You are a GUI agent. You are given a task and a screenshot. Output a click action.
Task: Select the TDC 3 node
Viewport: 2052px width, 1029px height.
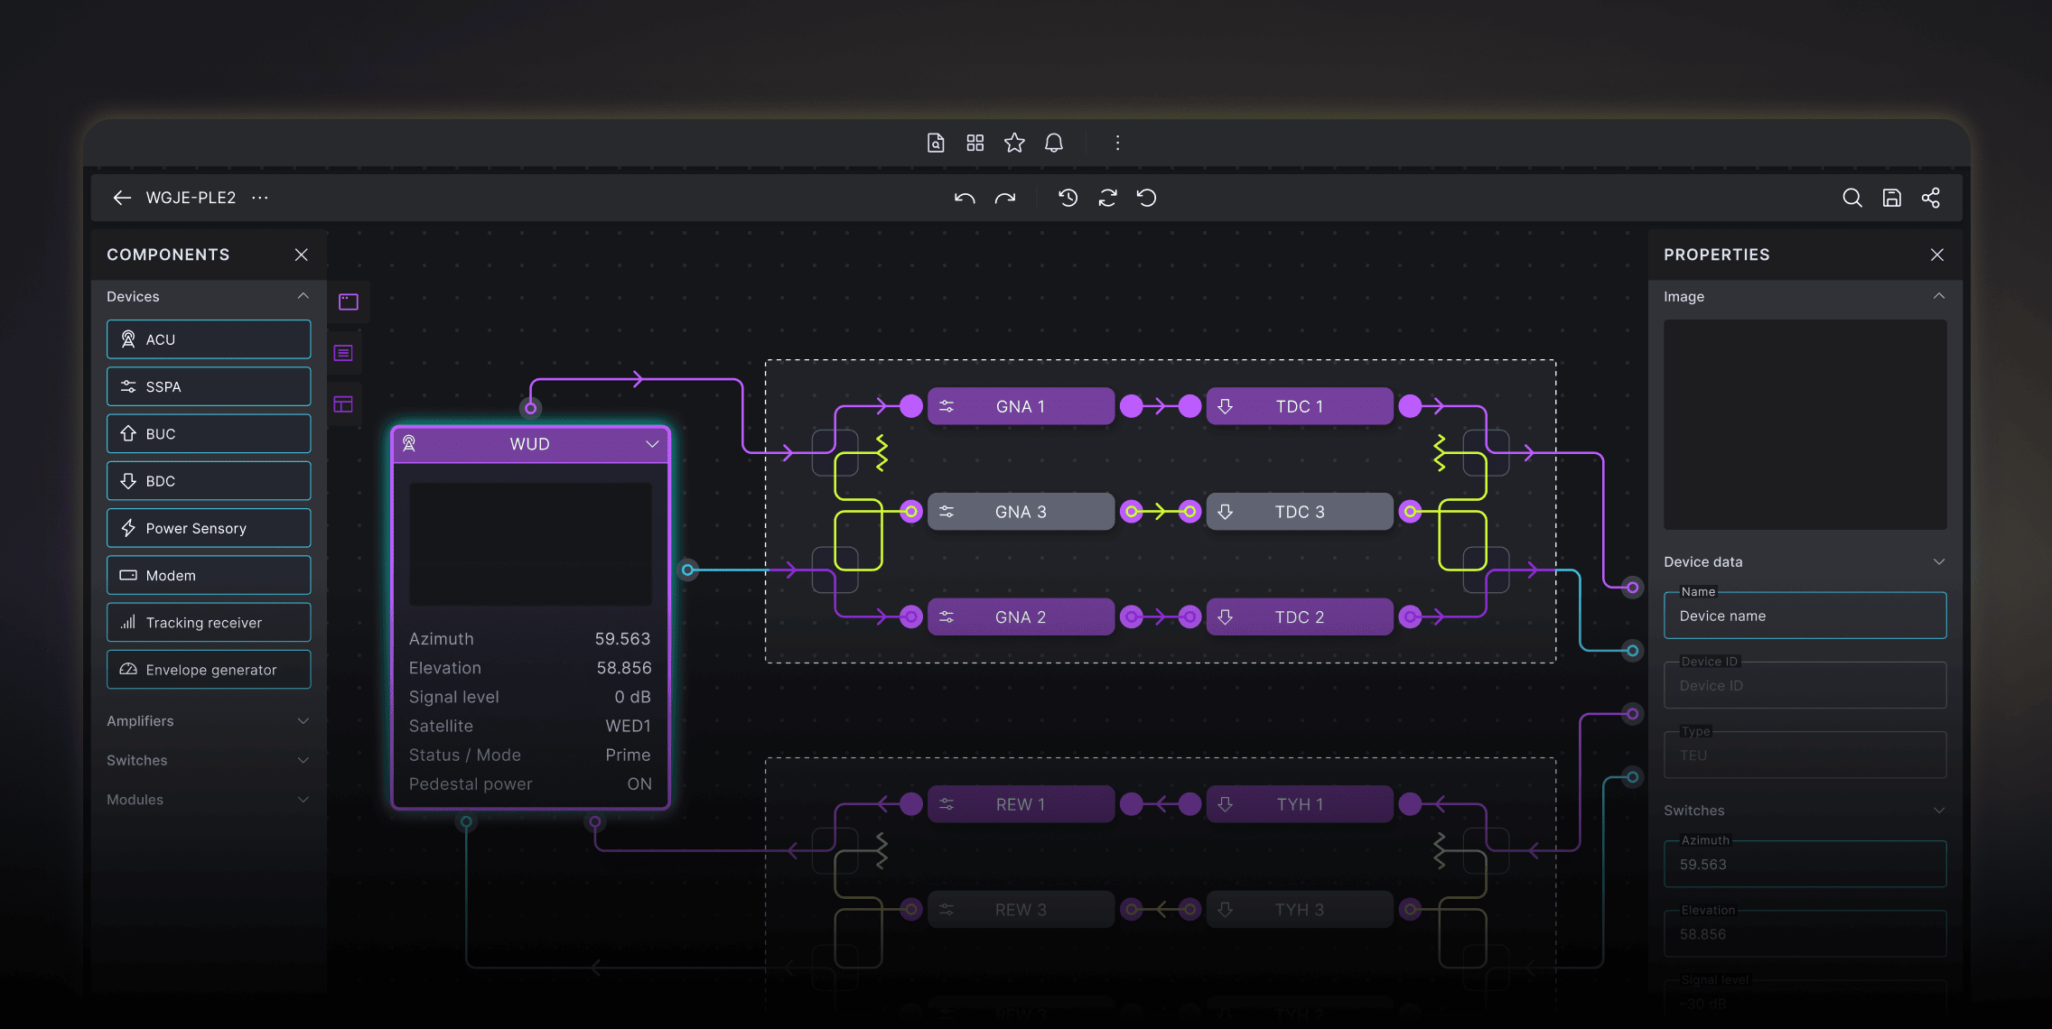click(x=1300, y=512)
